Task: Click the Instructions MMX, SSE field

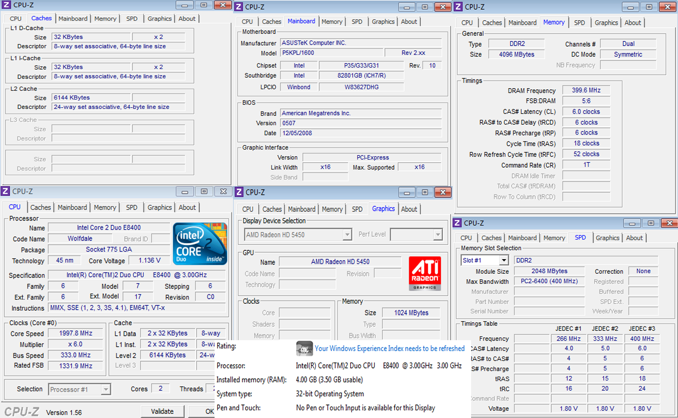Action: pos(136,308)
